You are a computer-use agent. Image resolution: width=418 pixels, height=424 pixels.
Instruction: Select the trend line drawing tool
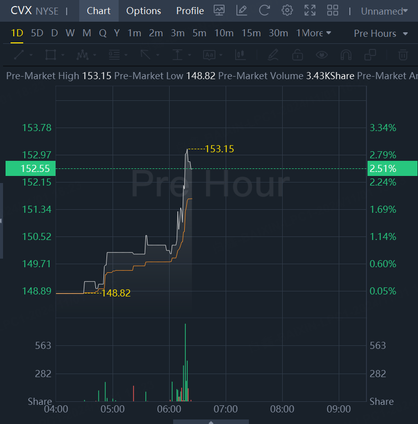(19, 55)
